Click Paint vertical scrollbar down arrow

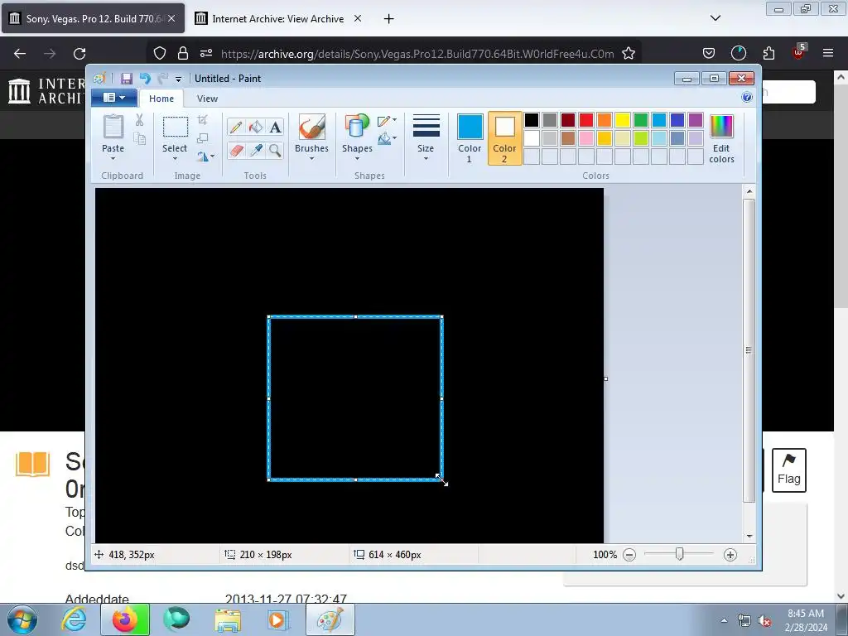tap(749, 536)
